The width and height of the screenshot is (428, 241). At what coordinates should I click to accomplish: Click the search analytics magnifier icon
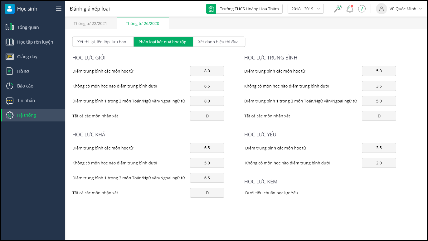tap(338, 9)
